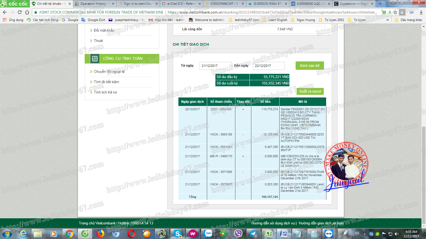Open Hướng dẫn sử dụng dịch vụ link
The height and width of the screenshot is (239, 426).
(273, 223)
